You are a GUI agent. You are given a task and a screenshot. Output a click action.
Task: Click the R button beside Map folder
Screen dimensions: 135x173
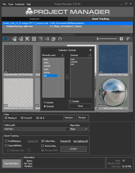coord(87,129)
